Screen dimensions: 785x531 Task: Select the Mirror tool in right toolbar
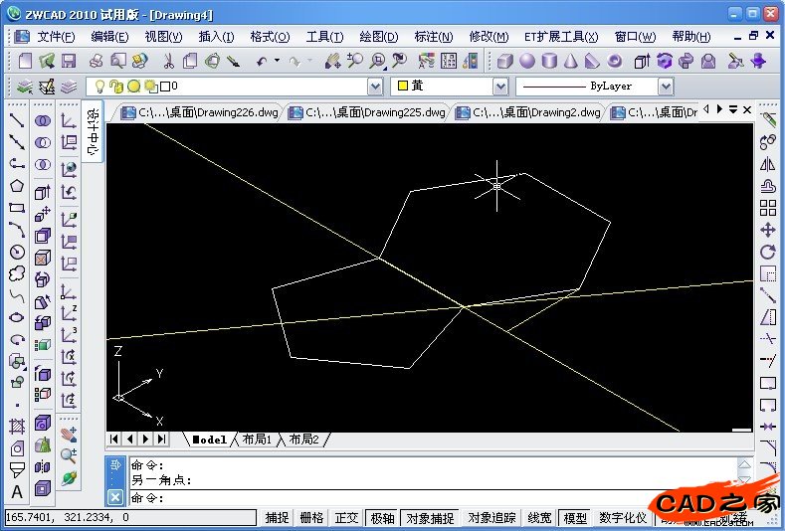pyautogui.click(x=767, y=164)
